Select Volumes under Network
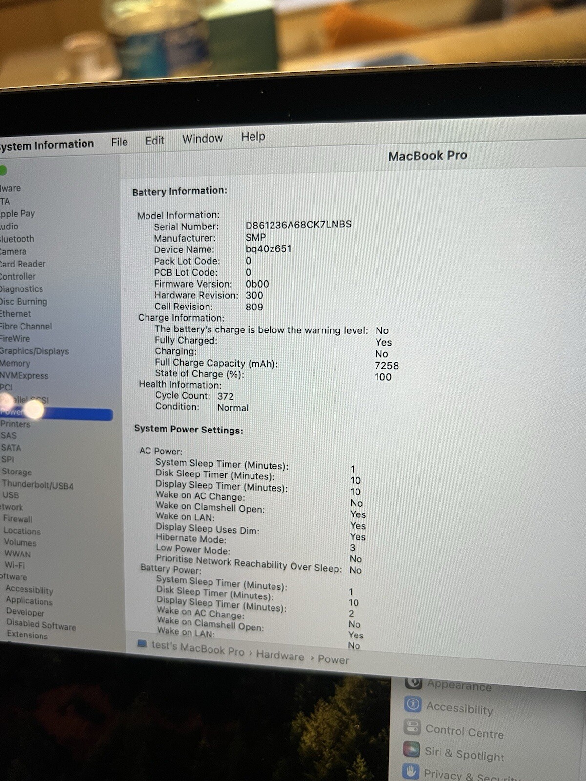The height and width of the screenshot is (781, 586). [x=20, y=542]
